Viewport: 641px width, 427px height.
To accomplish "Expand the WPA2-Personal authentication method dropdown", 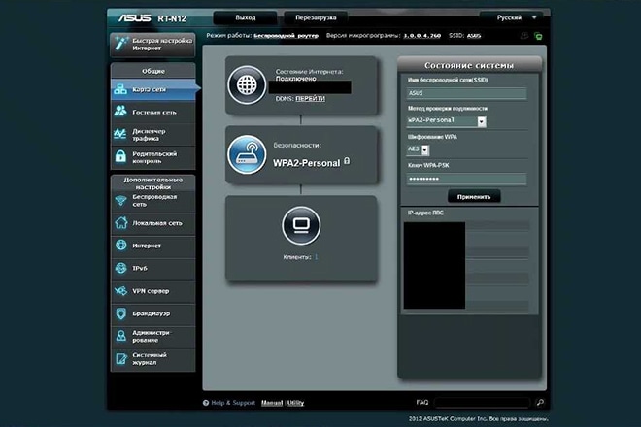I will pyautogui.click(x=446, y=121).
